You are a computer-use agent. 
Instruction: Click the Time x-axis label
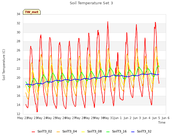tap(162, 122)
